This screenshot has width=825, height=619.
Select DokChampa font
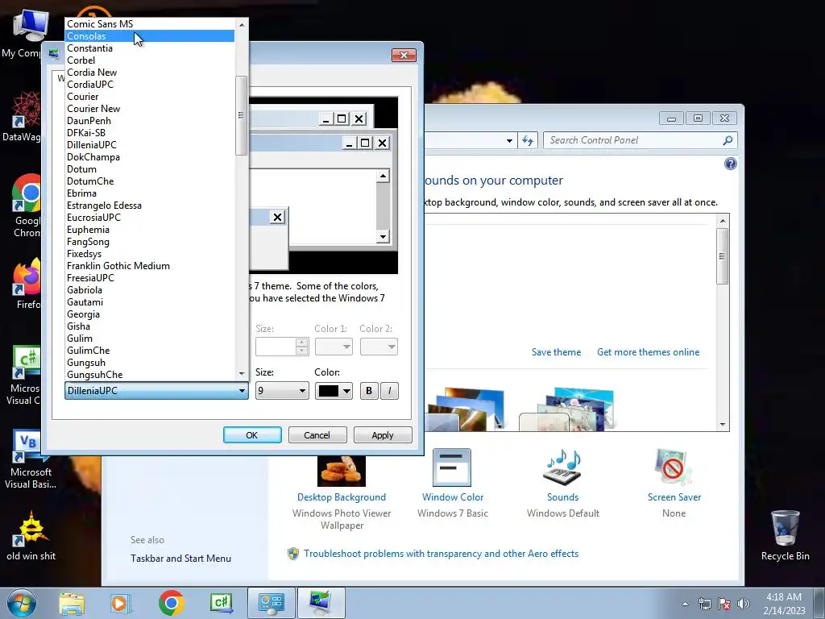149,157
